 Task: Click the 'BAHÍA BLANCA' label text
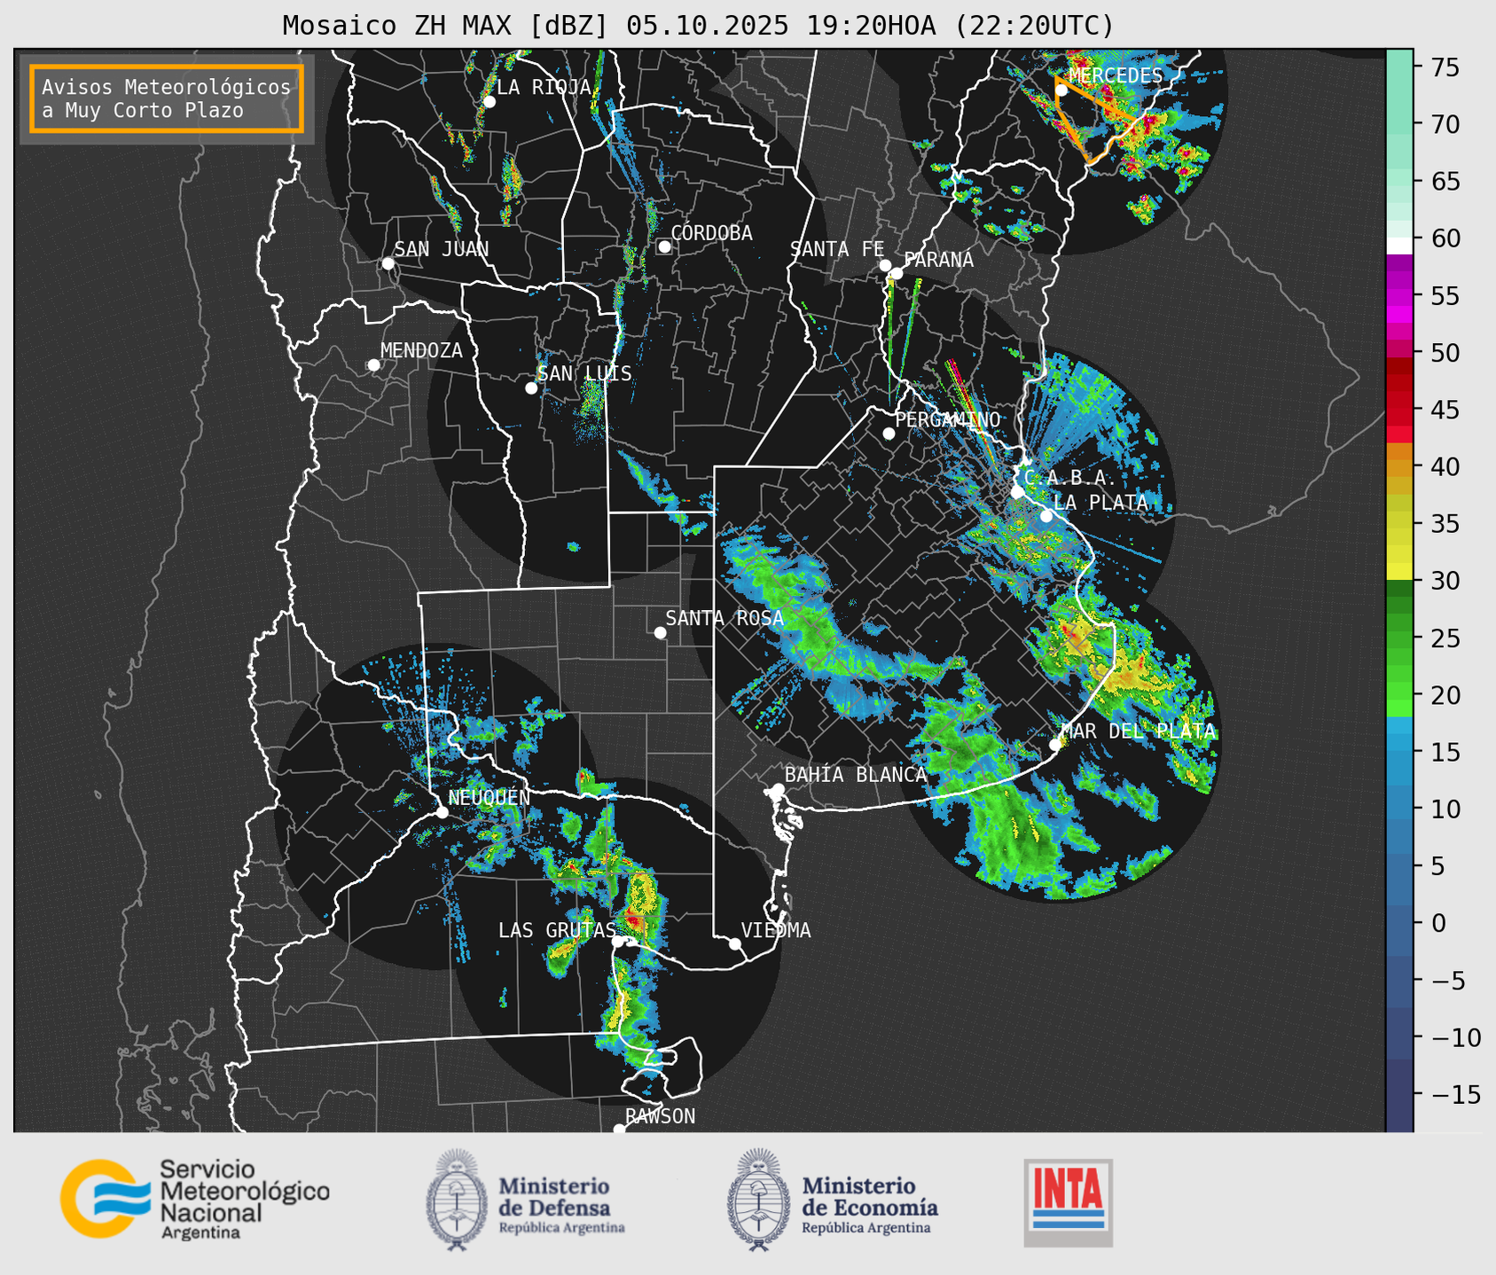[856, 775]
